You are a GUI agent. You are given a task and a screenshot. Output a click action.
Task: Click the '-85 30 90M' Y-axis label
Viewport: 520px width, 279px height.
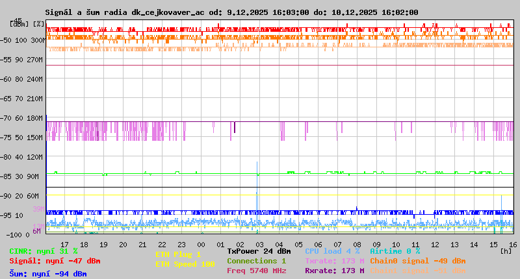tap(20, 176)
